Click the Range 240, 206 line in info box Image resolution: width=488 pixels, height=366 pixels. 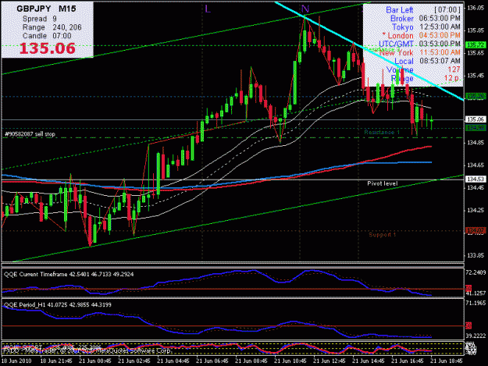click(x=52, y=27)
